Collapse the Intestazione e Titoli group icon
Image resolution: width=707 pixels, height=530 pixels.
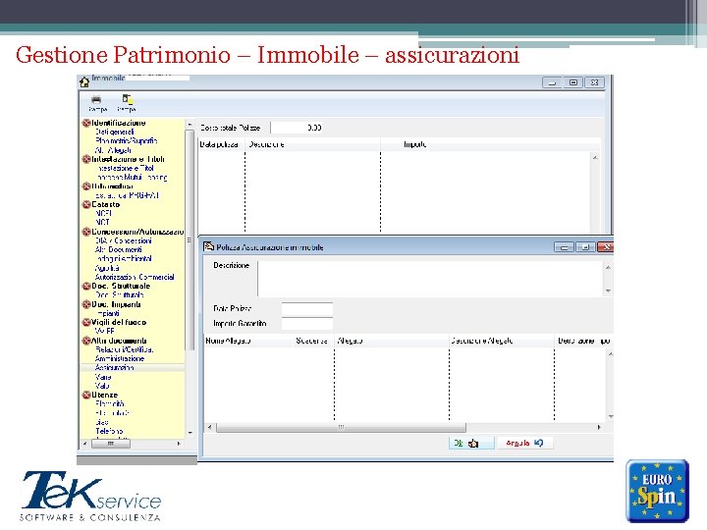pos(86,159)
